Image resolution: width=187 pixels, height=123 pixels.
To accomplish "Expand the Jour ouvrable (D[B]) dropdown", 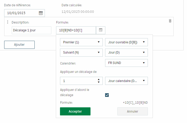I will [126, 42].
